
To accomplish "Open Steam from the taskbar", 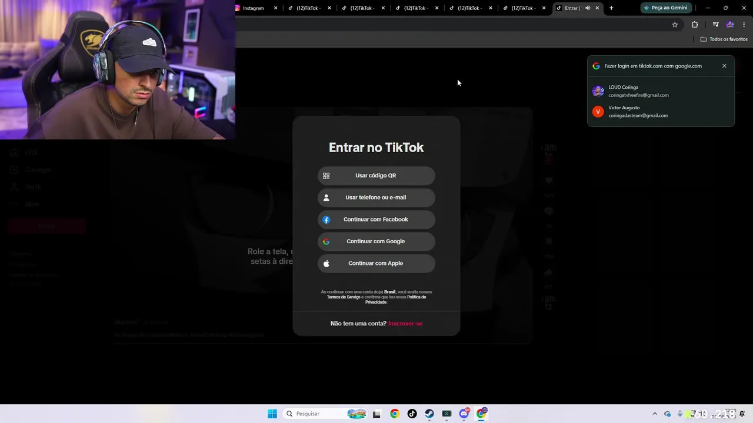I will pos(429,414).
